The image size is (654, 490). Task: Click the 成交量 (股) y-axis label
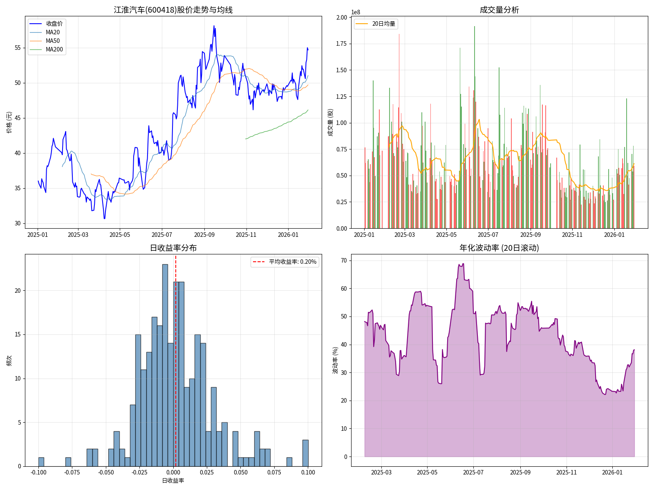tap(330, 122)
